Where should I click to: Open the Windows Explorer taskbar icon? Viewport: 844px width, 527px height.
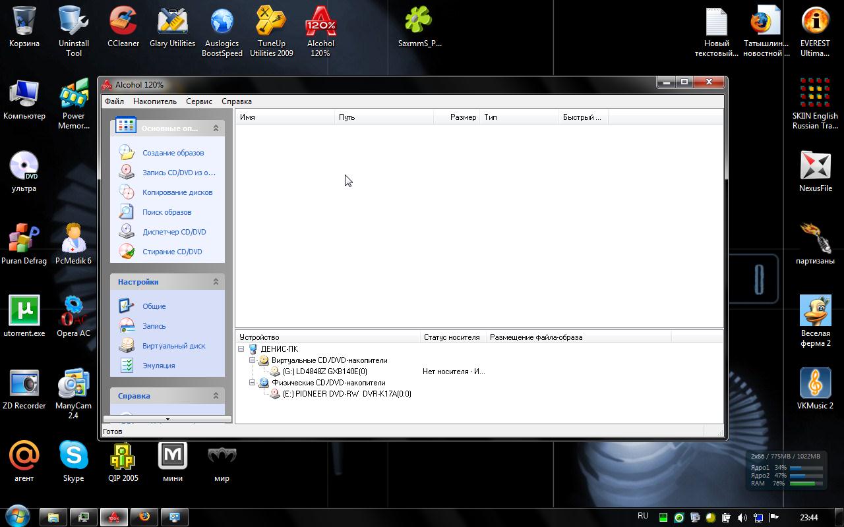pyautogui.click(x=53, y=517)
